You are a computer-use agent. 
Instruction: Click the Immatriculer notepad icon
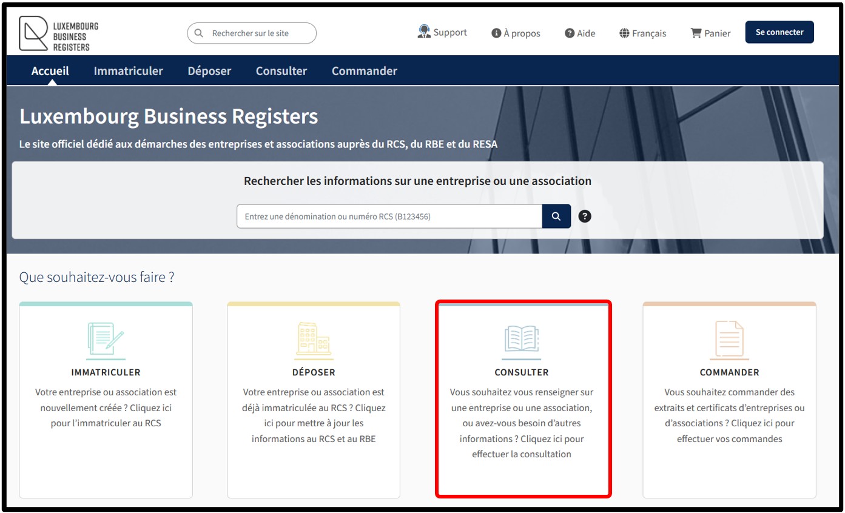pos(106,340)
